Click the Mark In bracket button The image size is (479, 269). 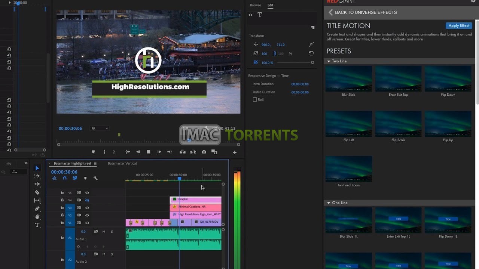[x=104, y=152]
